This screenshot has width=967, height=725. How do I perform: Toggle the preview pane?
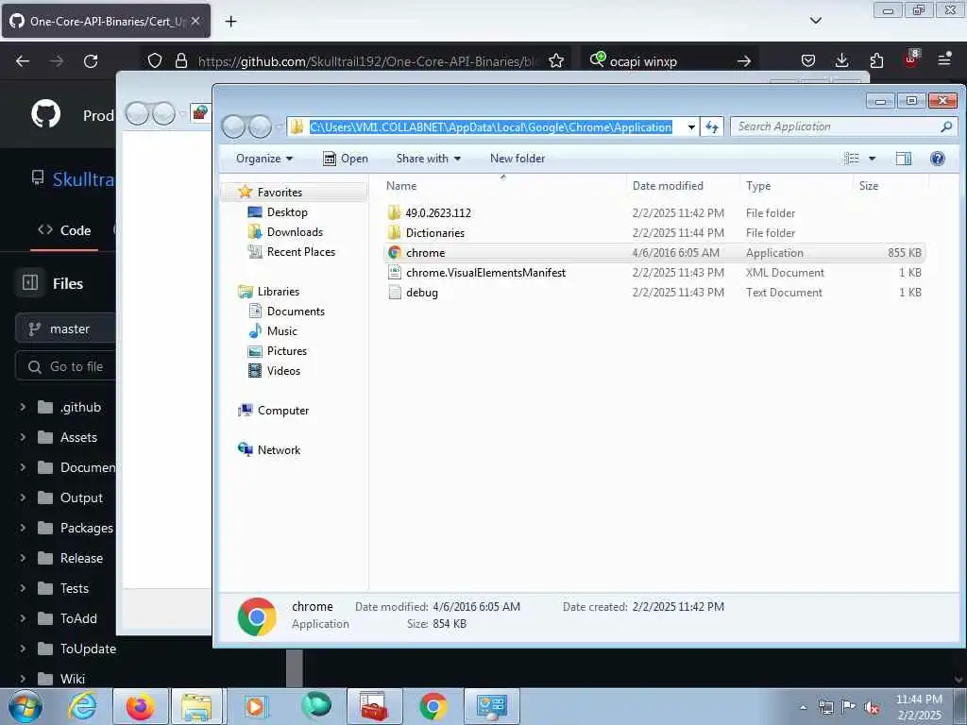904,159
